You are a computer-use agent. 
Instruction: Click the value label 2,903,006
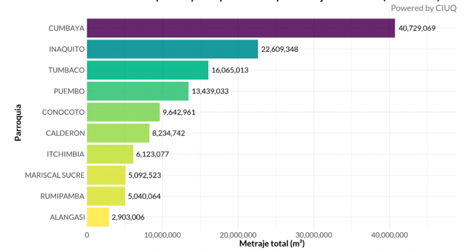click(131, 217)
